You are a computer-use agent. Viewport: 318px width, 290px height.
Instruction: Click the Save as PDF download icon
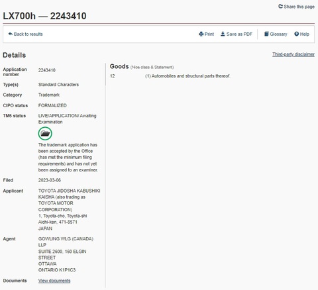pyautogui.click(x=223, y=34)
